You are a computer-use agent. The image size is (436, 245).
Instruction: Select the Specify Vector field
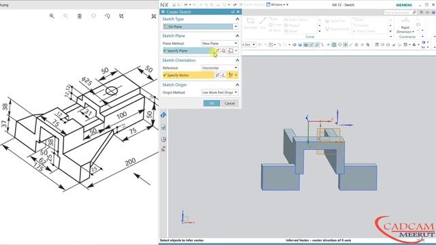[x=188, y=76]
